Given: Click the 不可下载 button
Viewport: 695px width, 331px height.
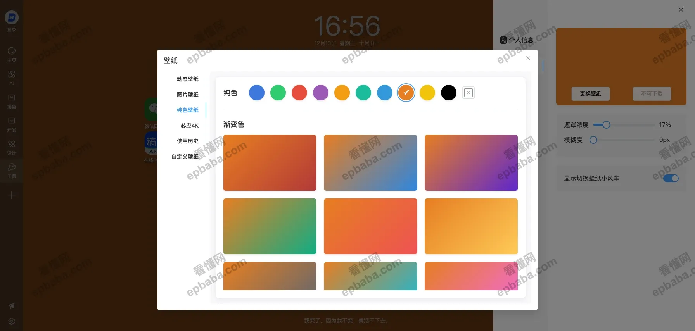Looking at the screenshot, I should click(652, 94).
